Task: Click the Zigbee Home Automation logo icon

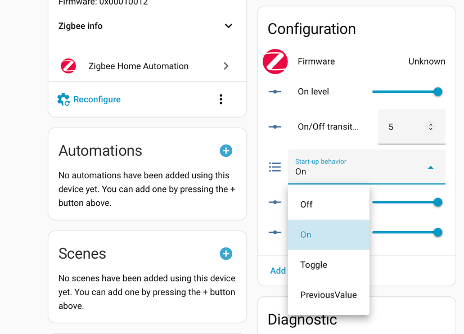Action: pos(69,66)
